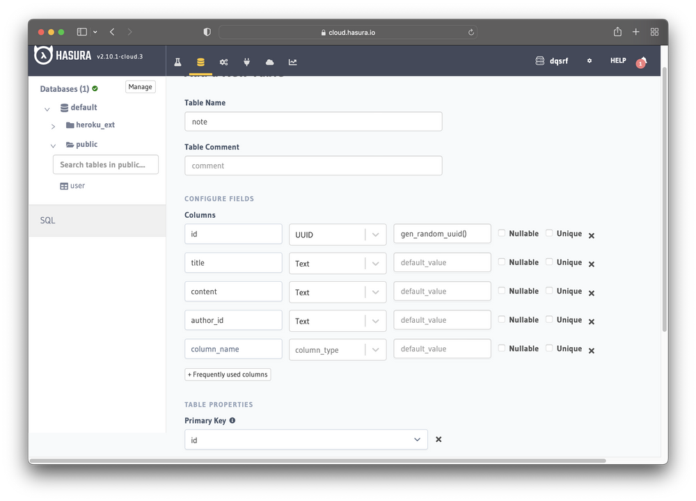Click the Remote Schemas plug icon
This screenshot has height=501, width=696.
(x=246, y=62)
